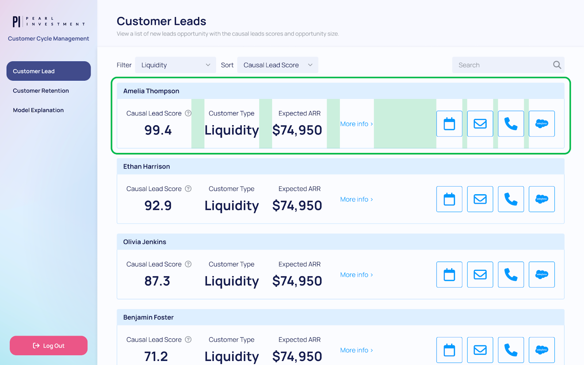Click the Pearl Investment logo

point(49,22)
